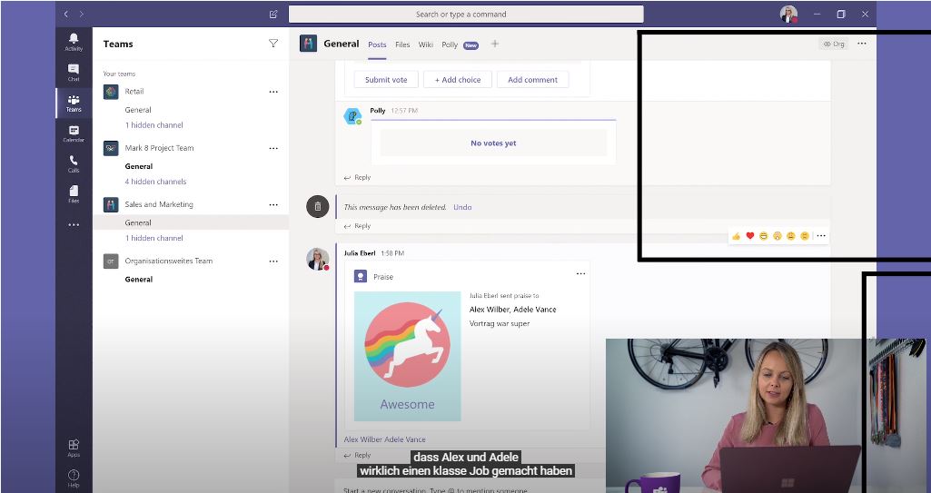Screen dimensions: 931x493
Task: Filter the teams list with funnel icon
Action: click(273, 44)
